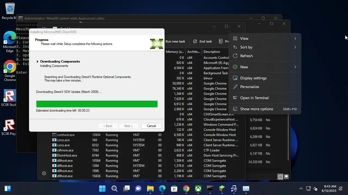This screenshot has height=195, width=348.
Task: Open the View context menu entry
Action: point(265,38)
